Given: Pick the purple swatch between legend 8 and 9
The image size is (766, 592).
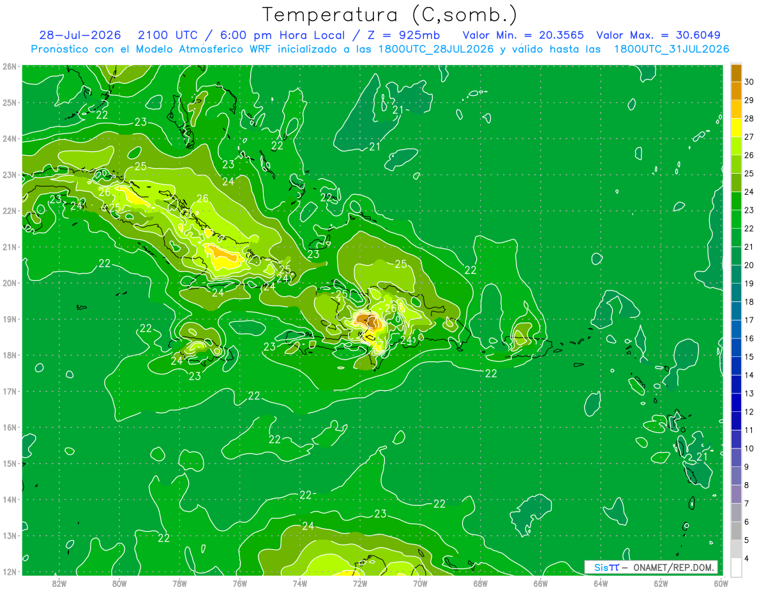Looking at the screenshot, I should 736,476.
